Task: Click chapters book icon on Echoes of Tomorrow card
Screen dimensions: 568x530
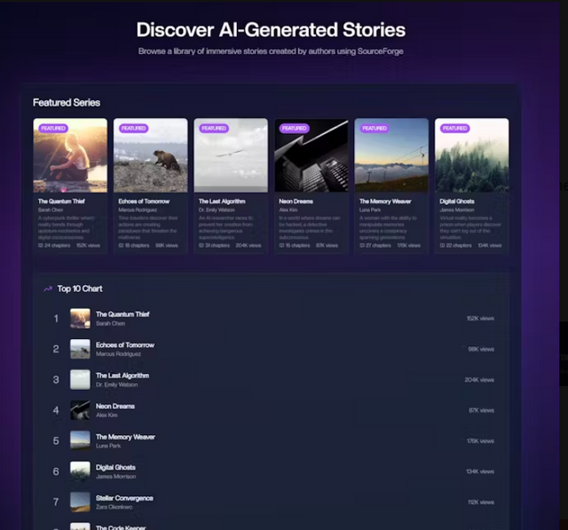Action: (x=121, y=246)
